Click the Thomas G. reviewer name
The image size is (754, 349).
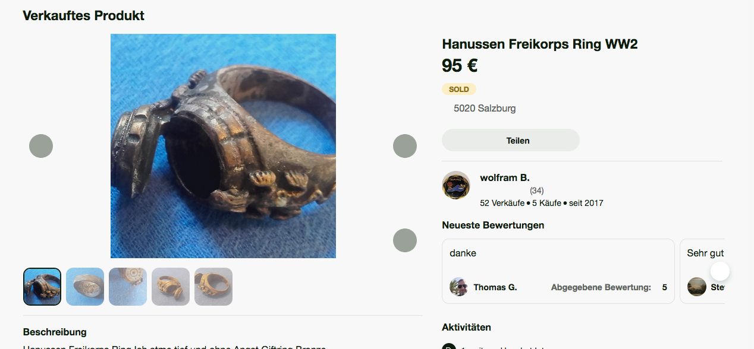(x=495, y=287)
